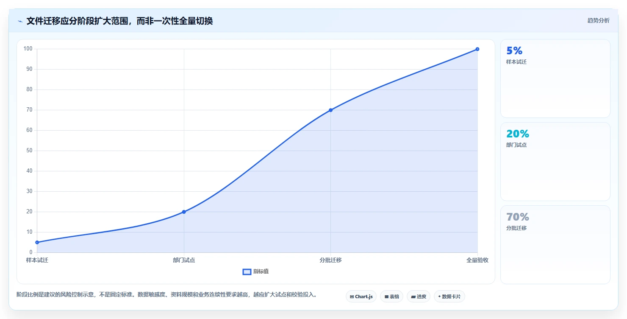Viewport: 627px width, 319px height.
Task: Select the 数据卡片 tag chip
Action: pos(449,297)
